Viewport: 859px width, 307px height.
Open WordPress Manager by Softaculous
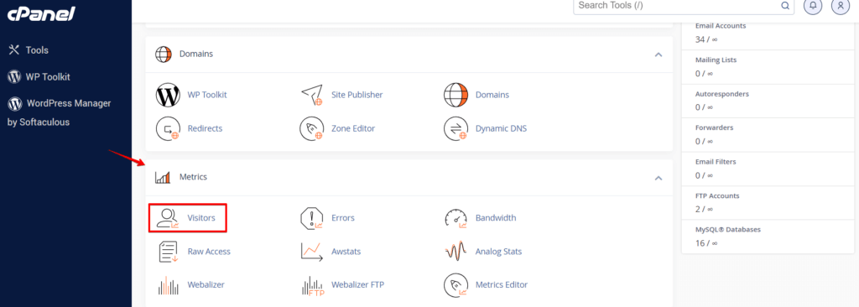point(60,112)
